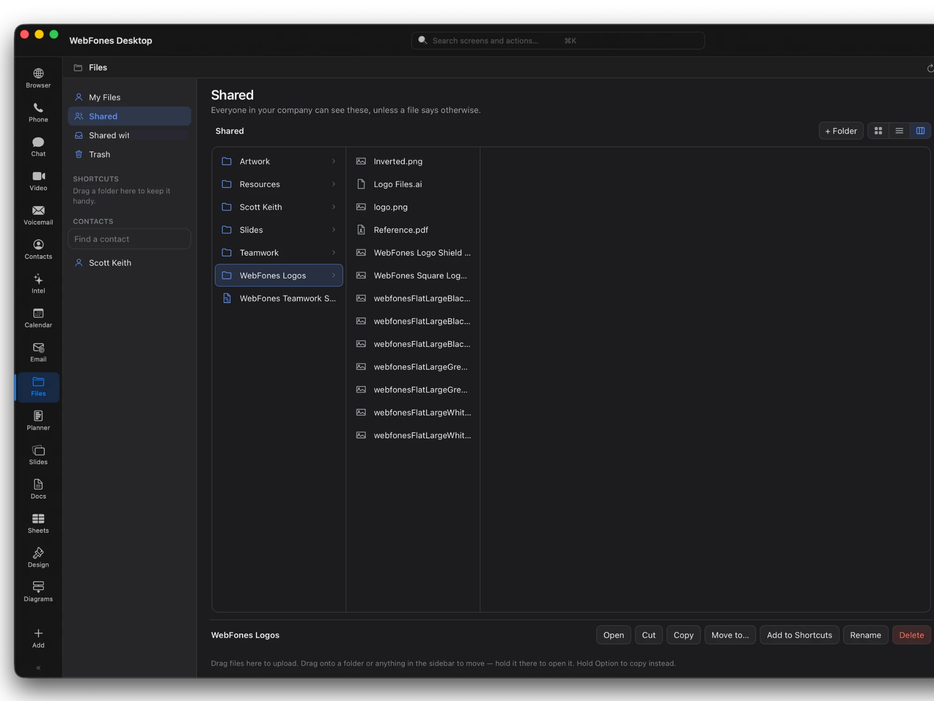Screen dimensions: 934x701
Task: Open Voicemail in the sidebar
Action: tap(38, 215)
